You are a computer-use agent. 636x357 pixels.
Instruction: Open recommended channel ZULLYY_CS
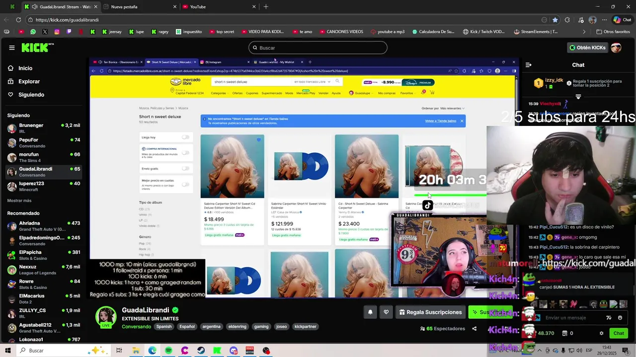click(44, 313)
